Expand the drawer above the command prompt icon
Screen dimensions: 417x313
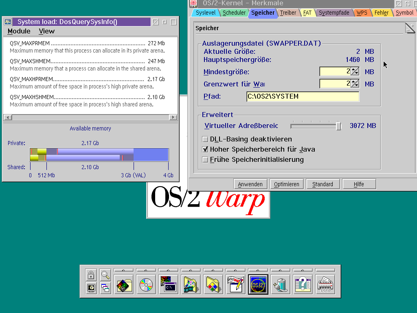pyautogui.click(x=168, y=270)
